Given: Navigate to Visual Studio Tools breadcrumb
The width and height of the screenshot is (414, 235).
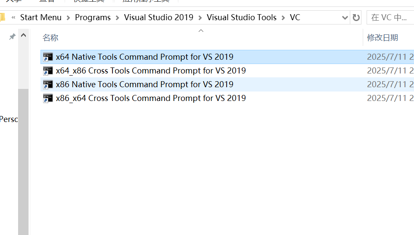Looking at the screenshot, I should [x=242, y=17].
